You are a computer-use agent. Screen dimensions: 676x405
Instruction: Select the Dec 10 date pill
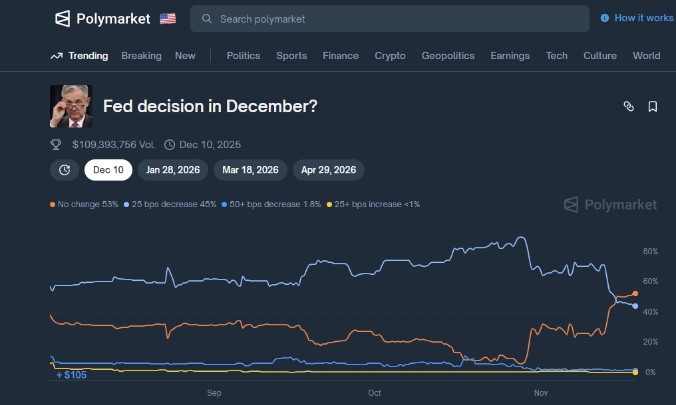click(x=108, y=170)
